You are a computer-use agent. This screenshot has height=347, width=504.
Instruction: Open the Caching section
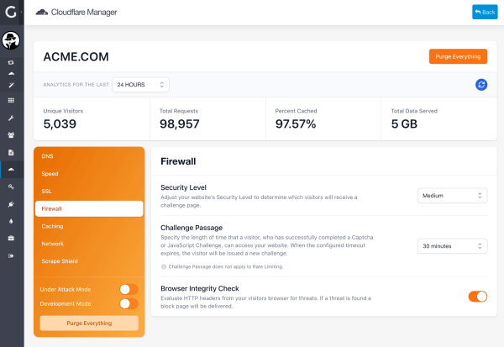[89, 226]
